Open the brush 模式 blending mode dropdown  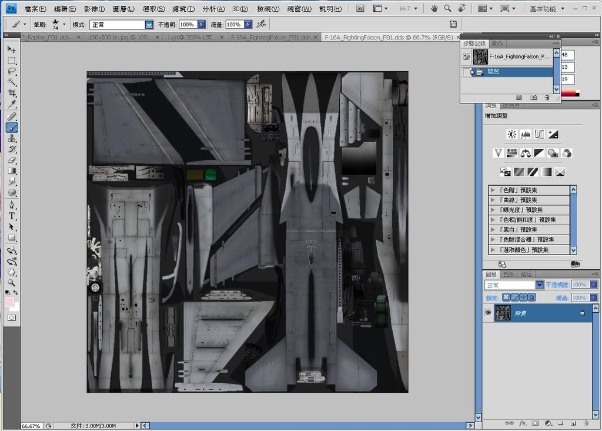coord(149,25)
